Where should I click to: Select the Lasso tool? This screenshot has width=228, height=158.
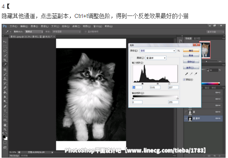5,51
